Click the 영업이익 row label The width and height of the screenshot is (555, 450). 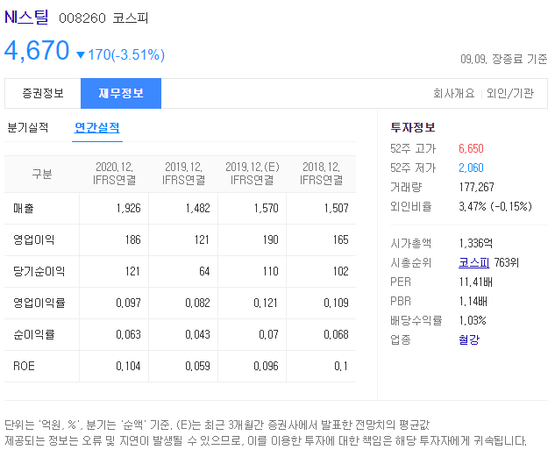[34, 239]
